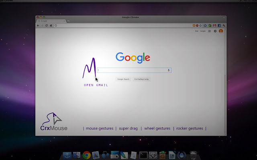This screenshot has width=257, height=160.
Task: Click the I'm Feeling Lucky button
Action: click(141, 79)
